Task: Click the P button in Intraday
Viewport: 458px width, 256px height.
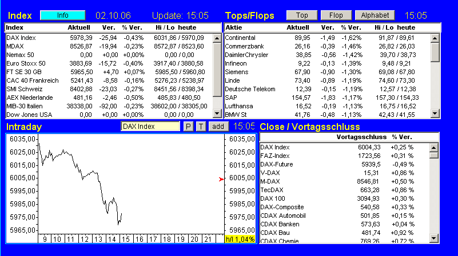Action: click(x=188, y=127)
